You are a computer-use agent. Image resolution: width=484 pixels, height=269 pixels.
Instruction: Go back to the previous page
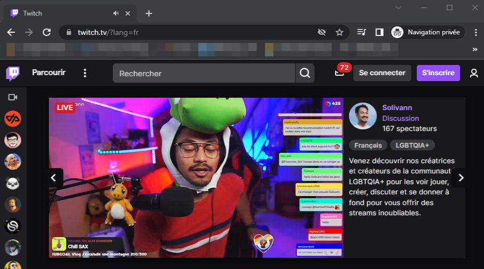[x=11, y=32]
